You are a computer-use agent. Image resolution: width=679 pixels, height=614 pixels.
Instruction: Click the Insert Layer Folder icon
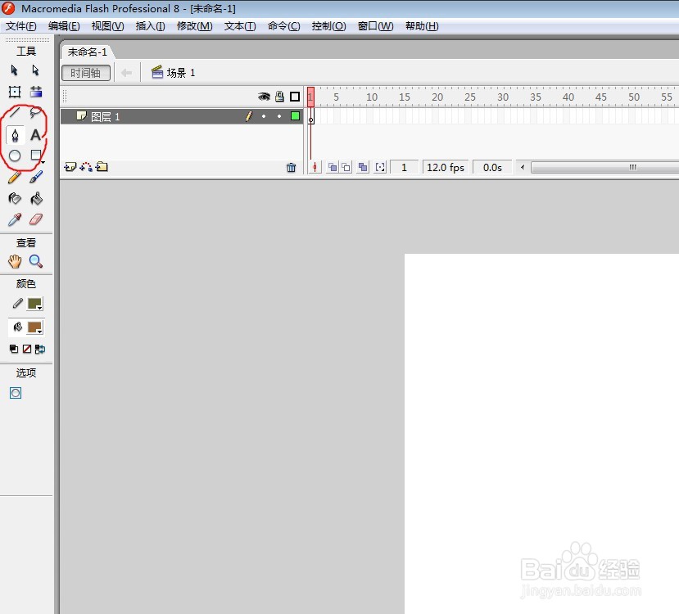[102, 166]
